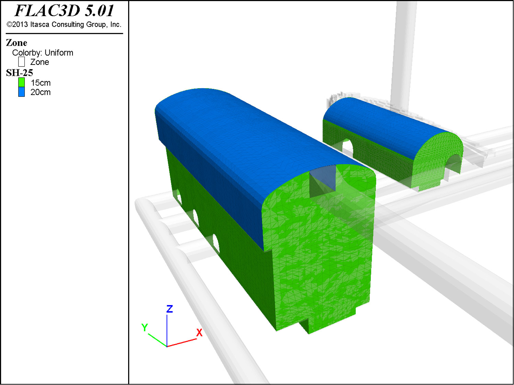Click the '15cm' legend label
514x385 pixels.
tap(41, 83)
